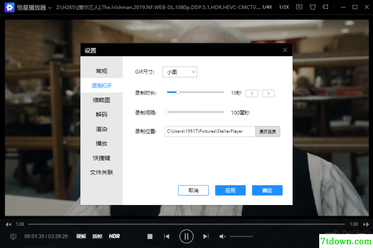The image size is (373, 248).
Task: Toggle the pin-on-top icon
Action: click(325, 7)
